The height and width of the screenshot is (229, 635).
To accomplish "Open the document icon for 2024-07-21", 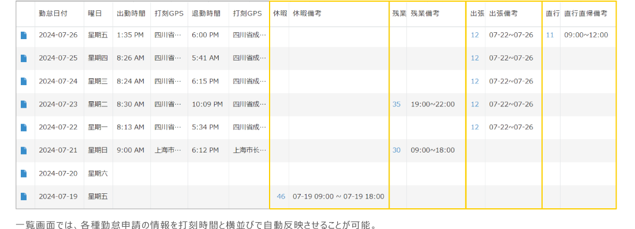I will click(24, 150).
